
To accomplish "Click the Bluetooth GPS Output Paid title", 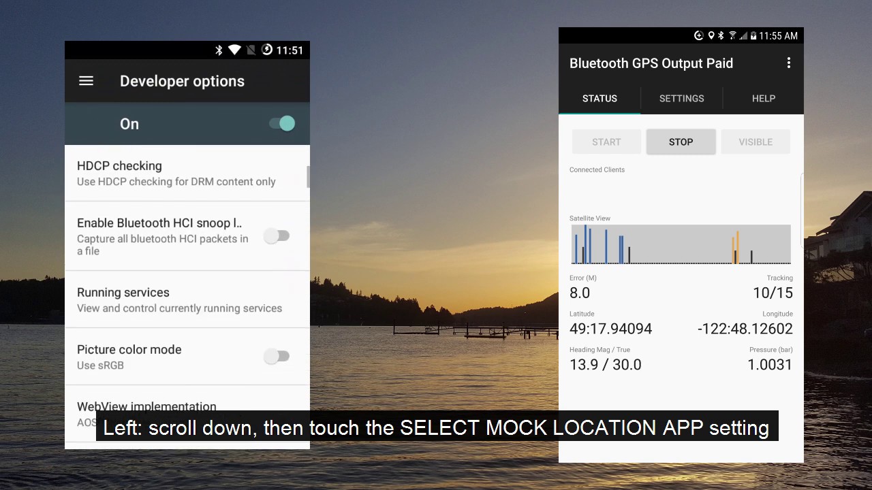I will pyautogui.click(x=651, y=63).
